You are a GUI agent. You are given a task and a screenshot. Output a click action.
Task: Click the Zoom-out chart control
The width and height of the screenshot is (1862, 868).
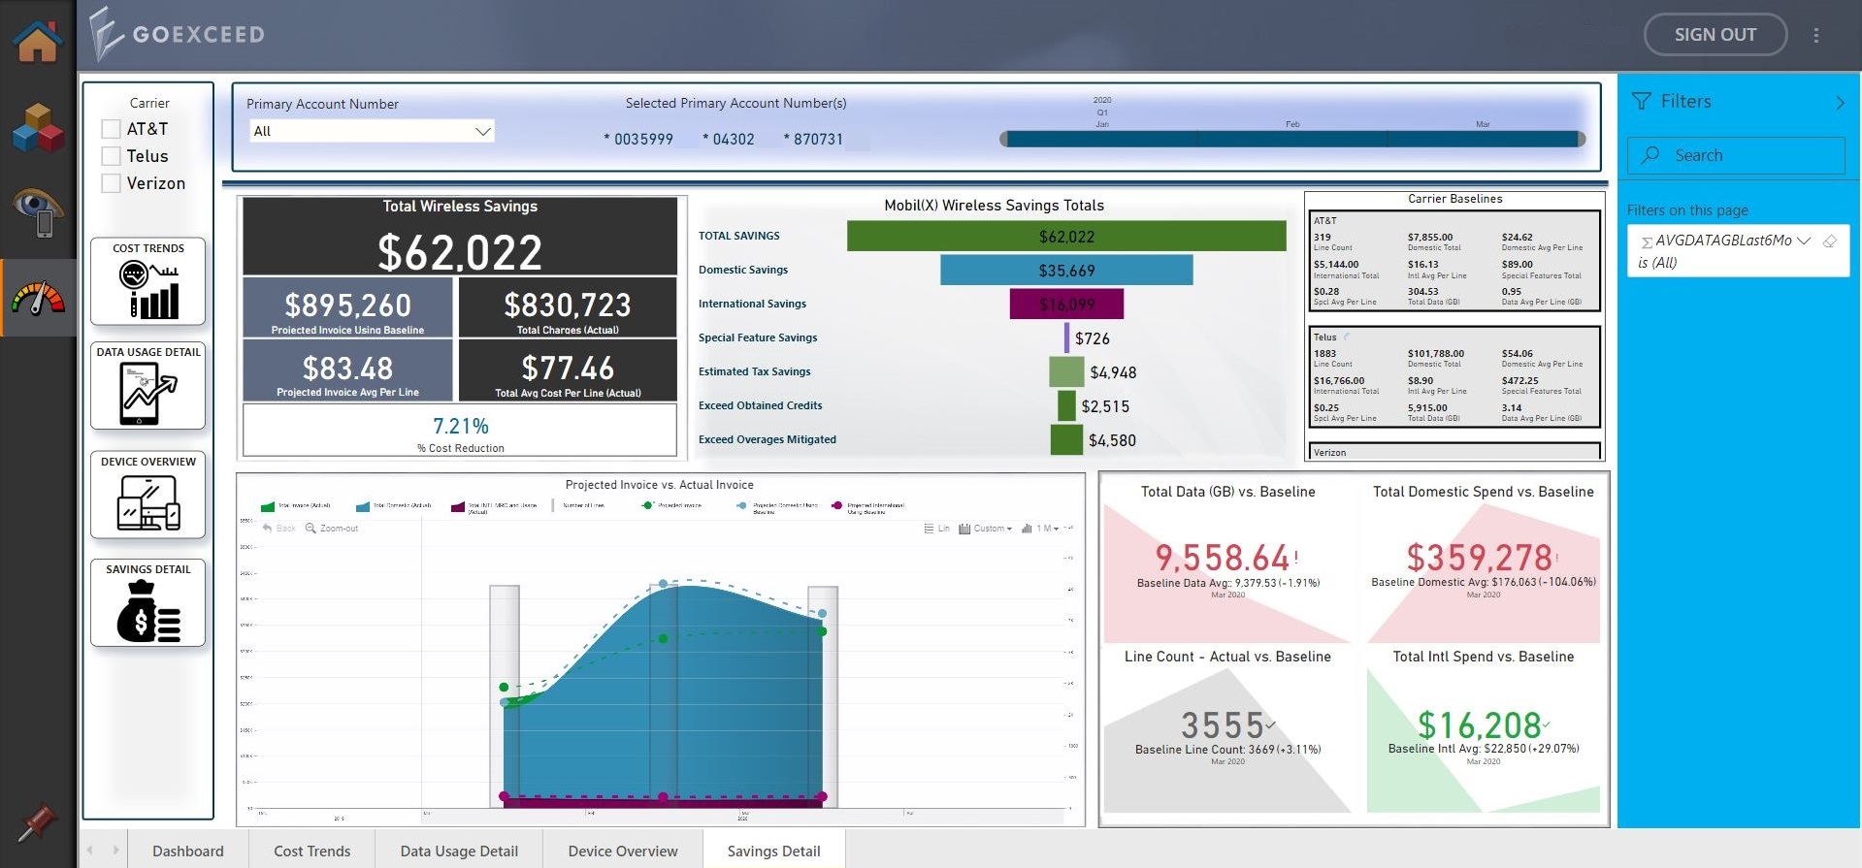pyautogui.click(x=332, y=529)
